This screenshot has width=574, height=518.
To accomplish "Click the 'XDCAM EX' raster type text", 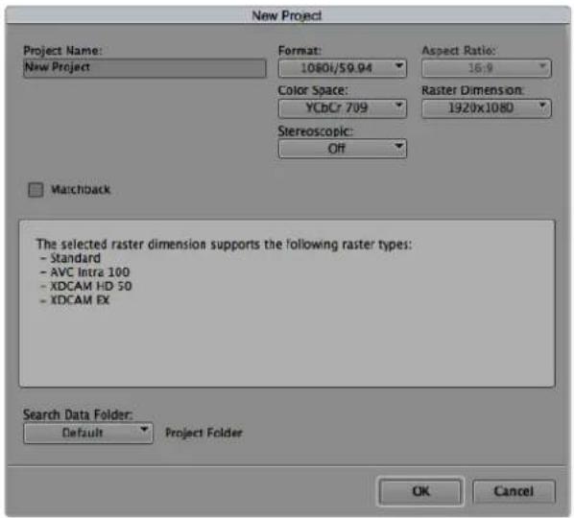I will 80,300.
